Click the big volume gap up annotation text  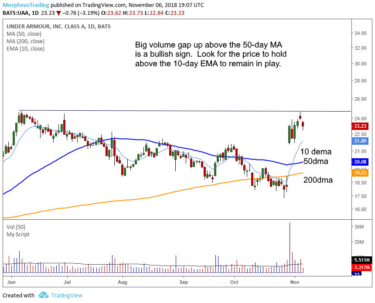pos(211,54)
